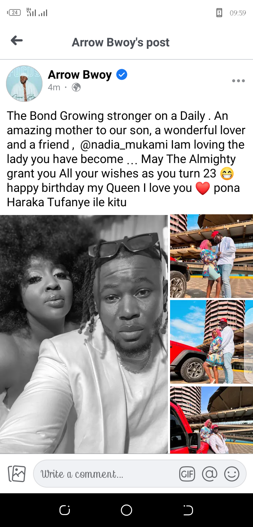Open the middle photo with red jeep
The image size is (253, 527).
(212, 342)
